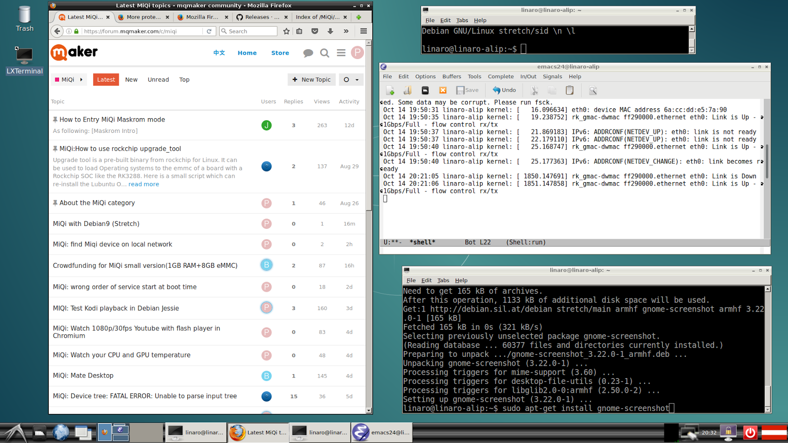
Task: Open the Emacs Signals menu
Action: [x=553, y=76]
